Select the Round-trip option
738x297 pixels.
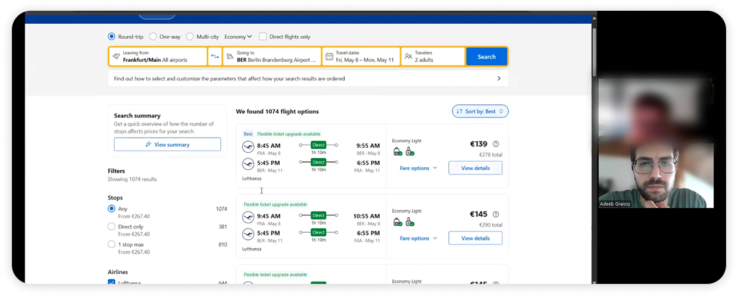(x=111, y=36)
